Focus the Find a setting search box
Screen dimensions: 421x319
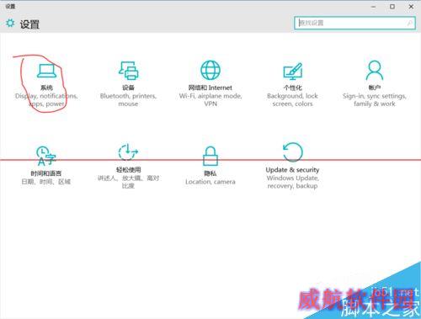tap(354, 23)
